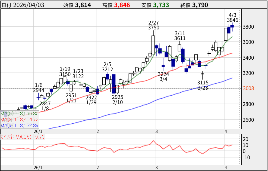Click the blue MA(75) 3,132.89 legend entry
The width and height of the screenshot is (268, 171).
19,126
